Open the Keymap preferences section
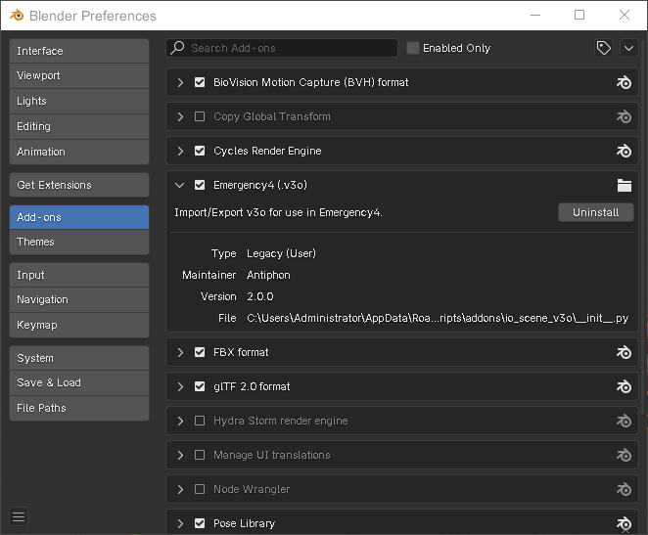The image size is (648, 535). coord(78,324)
